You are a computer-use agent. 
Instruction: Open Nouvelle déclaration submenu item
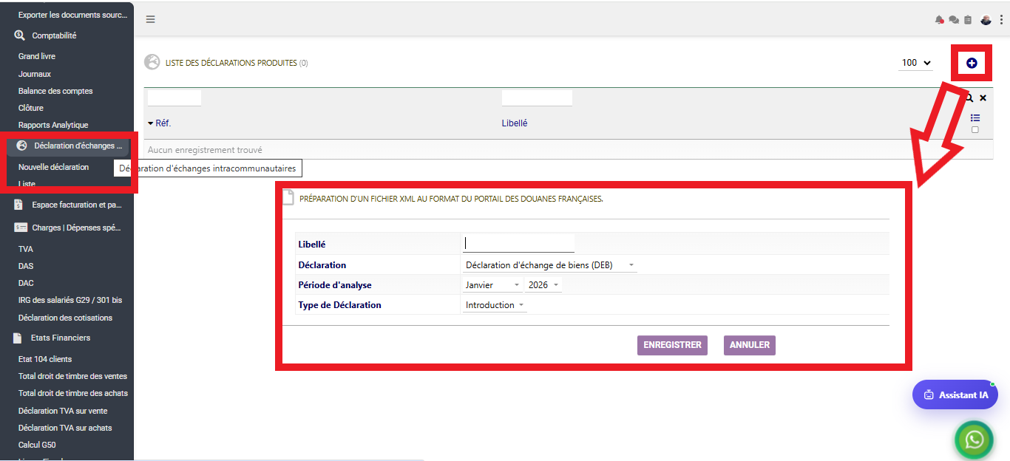point(53,167)
